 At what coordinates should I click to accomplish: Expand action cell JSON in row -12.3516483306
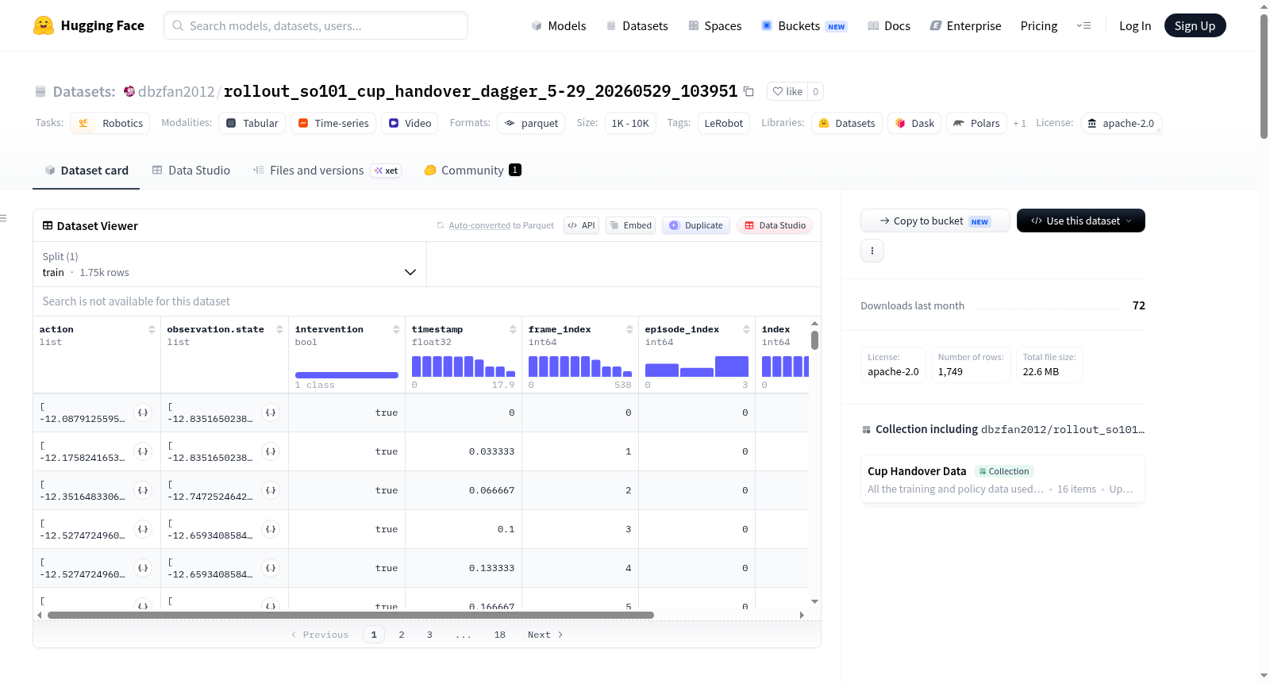[x=143, y=490]
